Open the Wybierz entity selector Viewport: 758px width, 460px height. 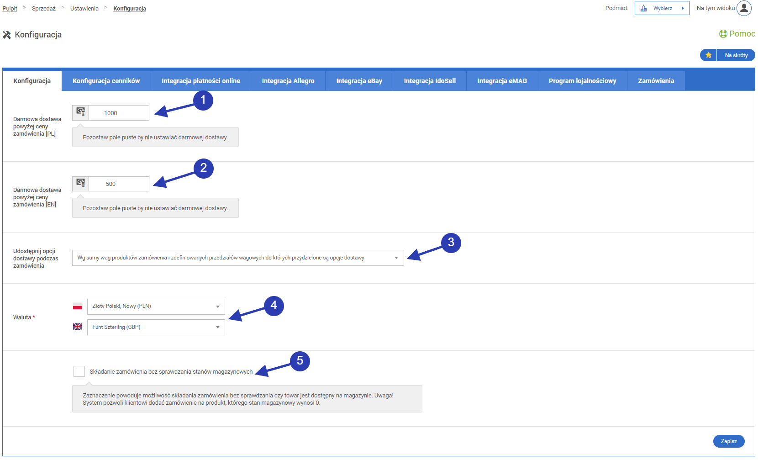662,8
